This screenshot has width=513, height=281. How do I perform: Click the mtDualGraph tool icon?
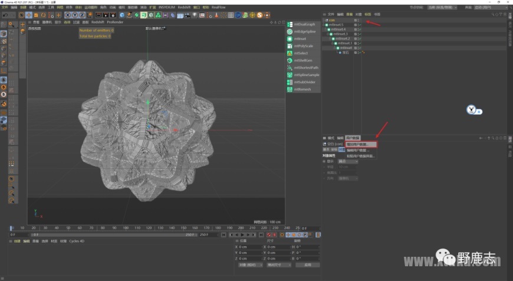[x=290, y=24]
